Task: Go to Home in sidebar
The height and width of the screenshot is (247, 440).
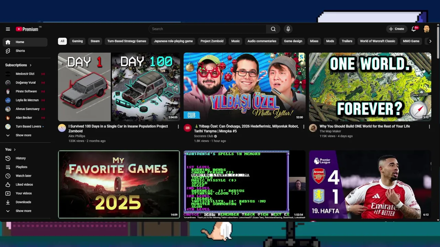Action: tap(25, 42)
